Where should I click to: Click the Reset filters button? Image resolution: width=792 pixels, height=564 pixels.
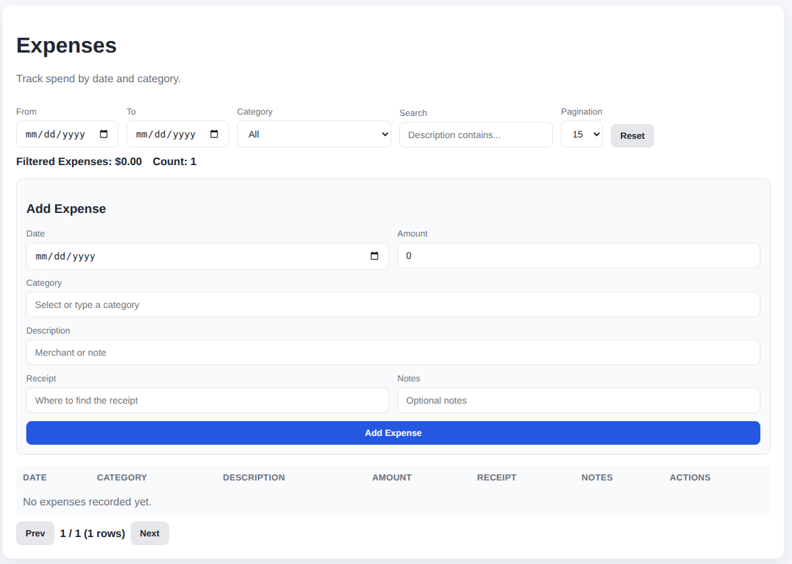[x=632, y=135]
